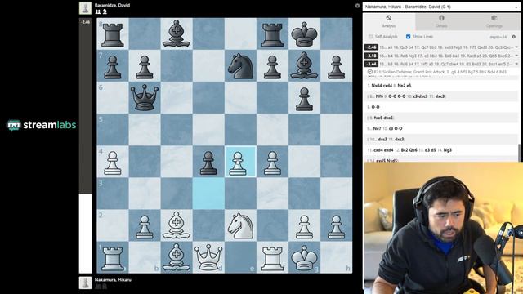Select the black bishop on c8
The height and width of the screenshot is (294, 523).
point(177,33)
